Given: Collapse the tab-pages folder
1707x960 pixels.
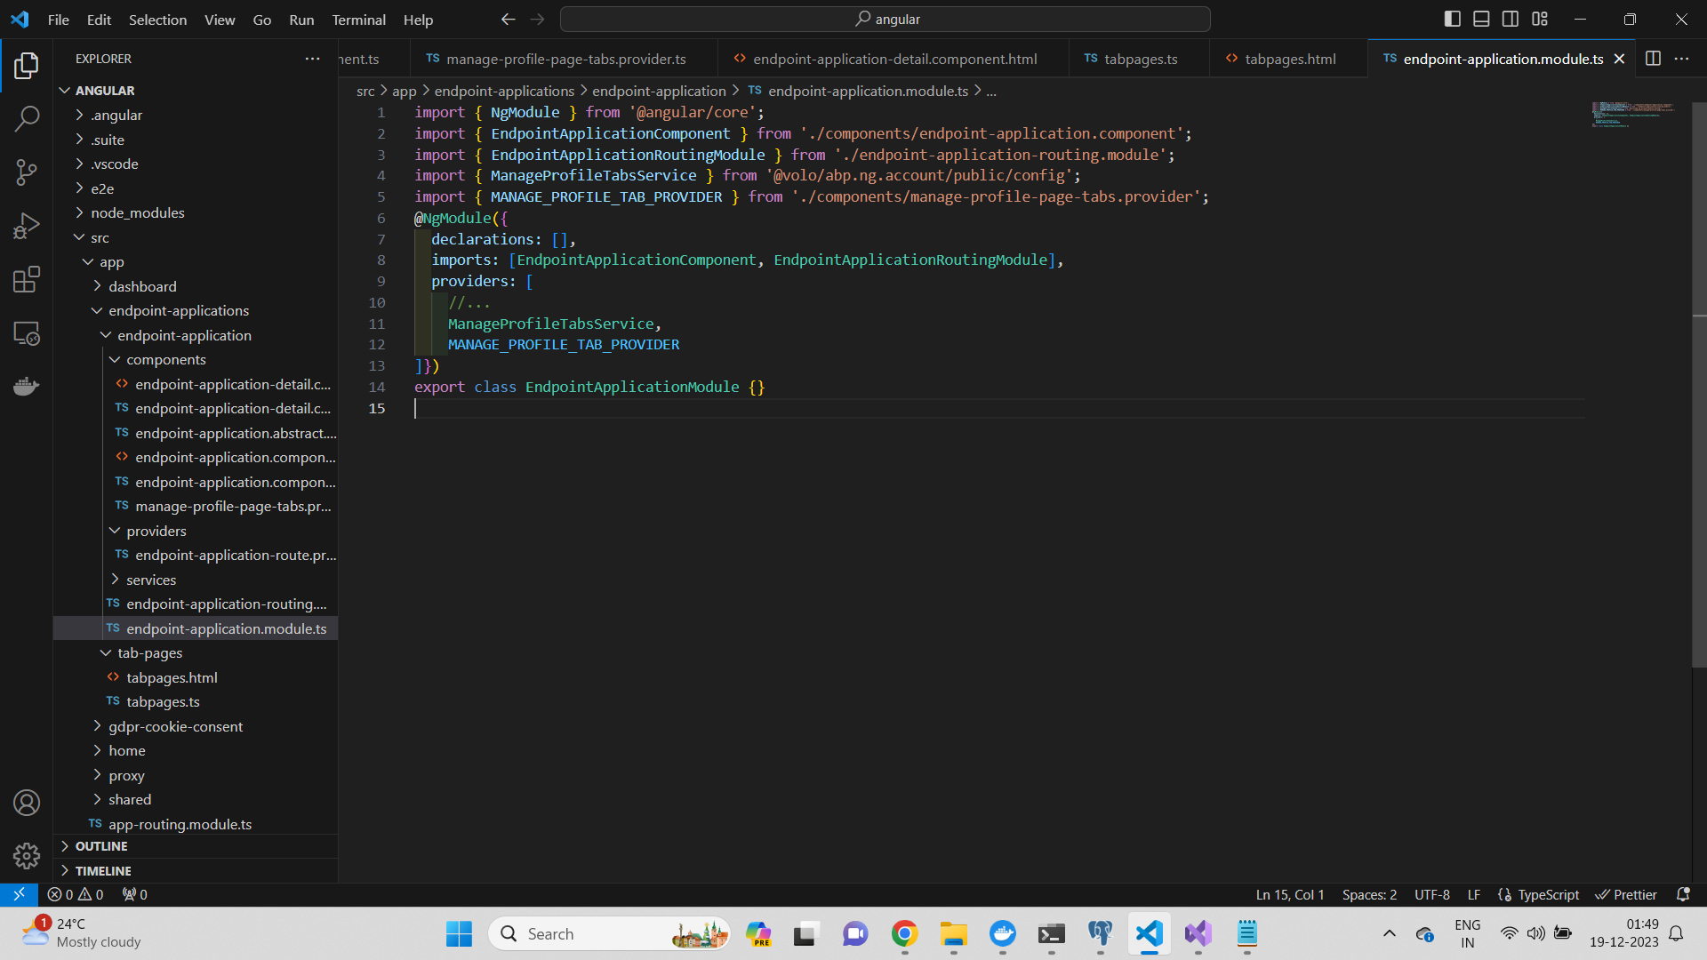Looking at the screenshot, I should pyautogui.click(x=149, y=652).
